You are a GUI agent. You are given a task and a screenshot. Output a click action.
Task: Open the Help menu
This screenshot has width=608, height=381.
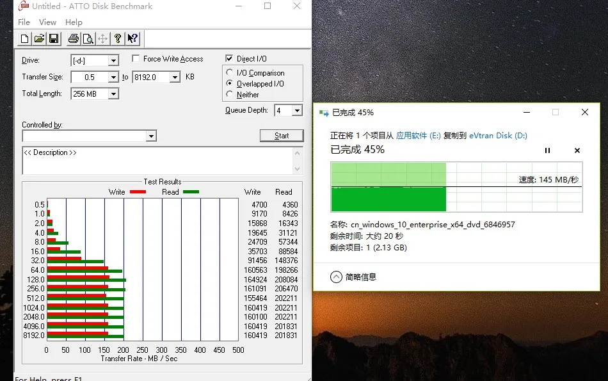74,22
